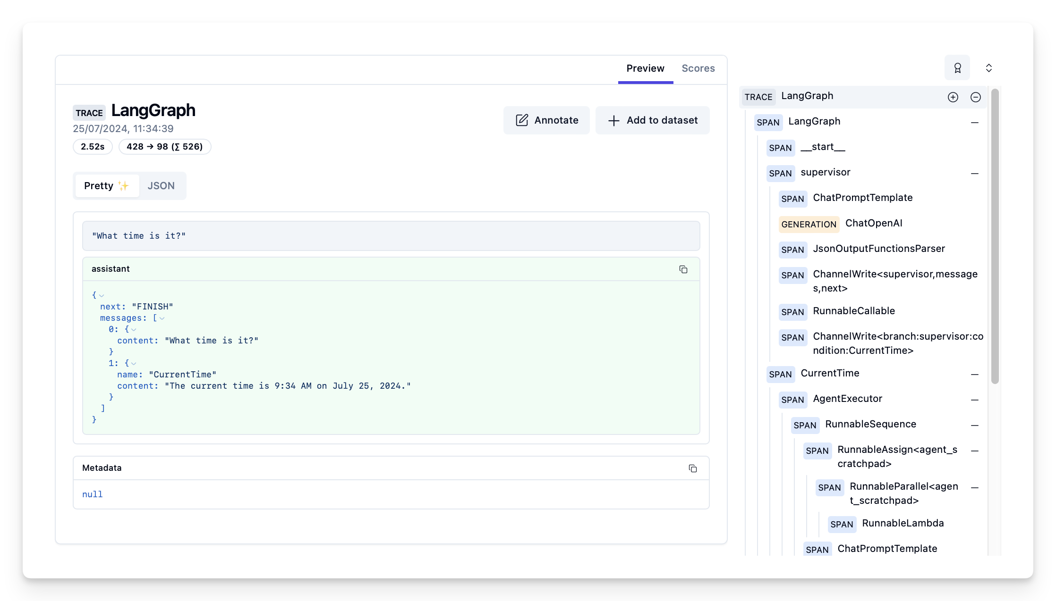Screen dimensions: 1056x601
Task: Collapse the RunnableSequence span node
Action: (x=974, y=425)
